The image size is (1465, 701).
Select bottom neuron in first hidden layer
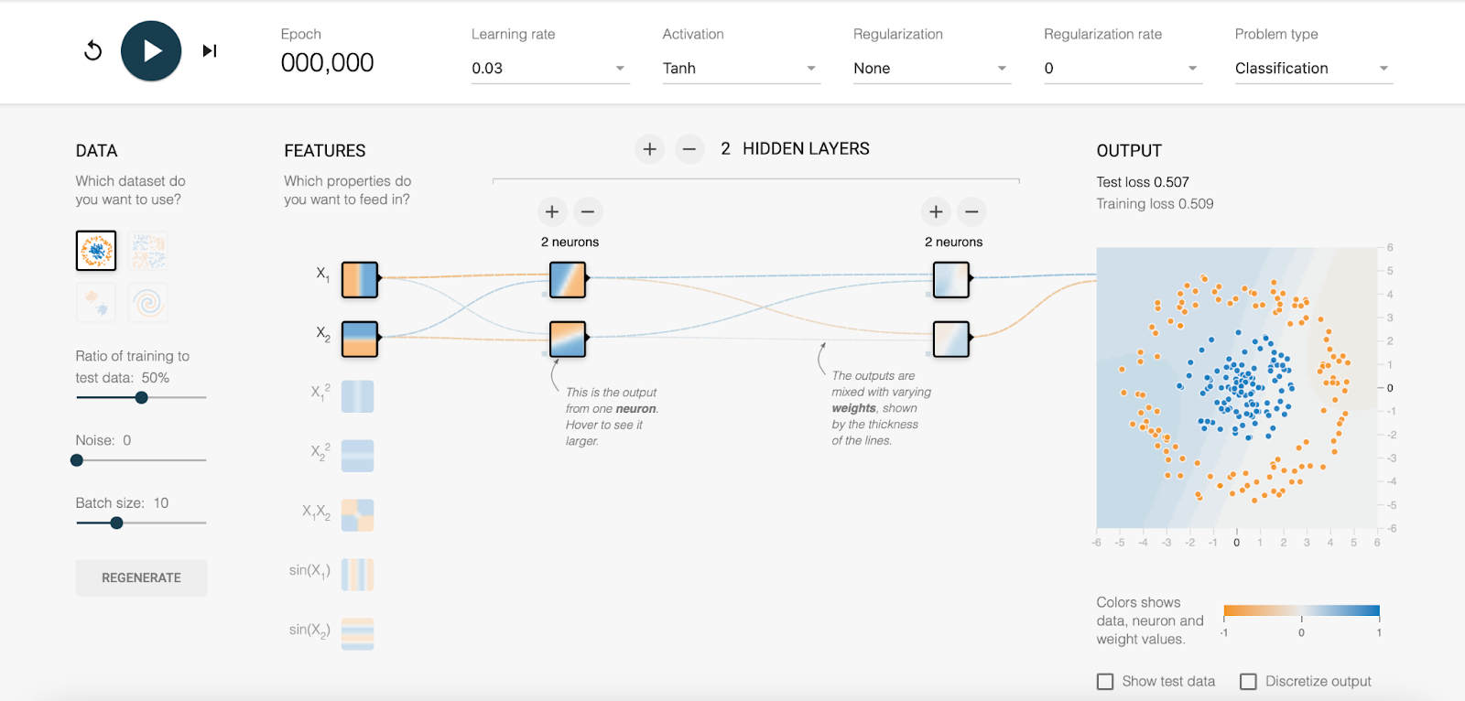568,339
